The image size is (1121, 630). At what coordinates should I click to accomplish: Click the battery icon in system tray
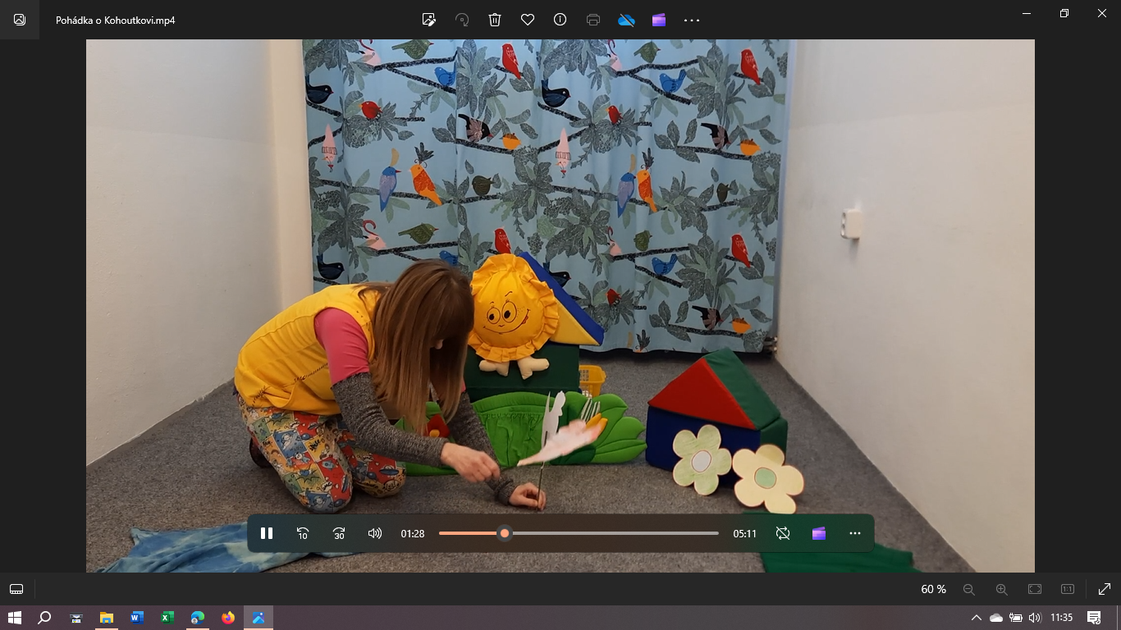coord(1015,618)
